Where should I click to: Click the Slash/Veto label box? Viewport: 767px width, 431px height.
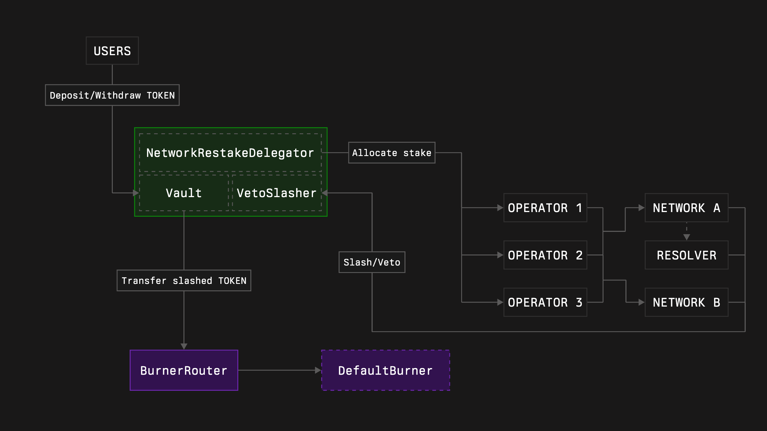pos(372,262)
